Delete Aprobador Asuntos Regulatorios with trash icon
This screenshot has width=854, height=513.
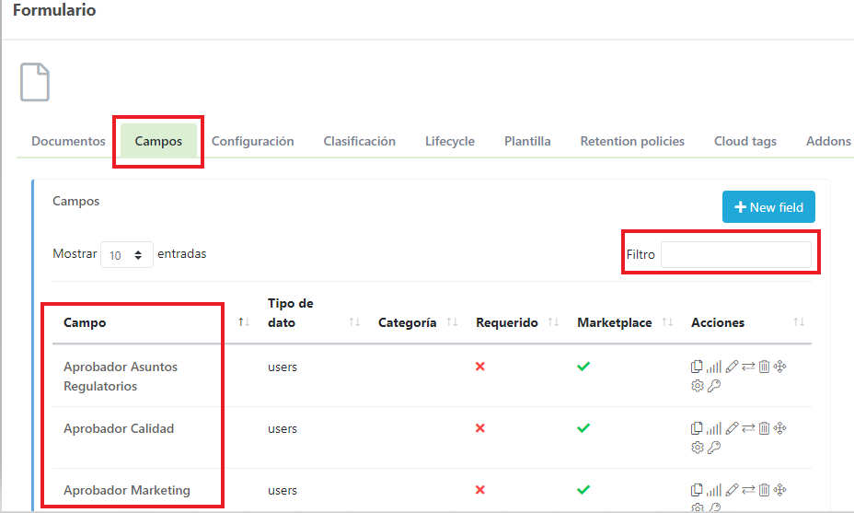pyautogui.click(x=764, y=367)
